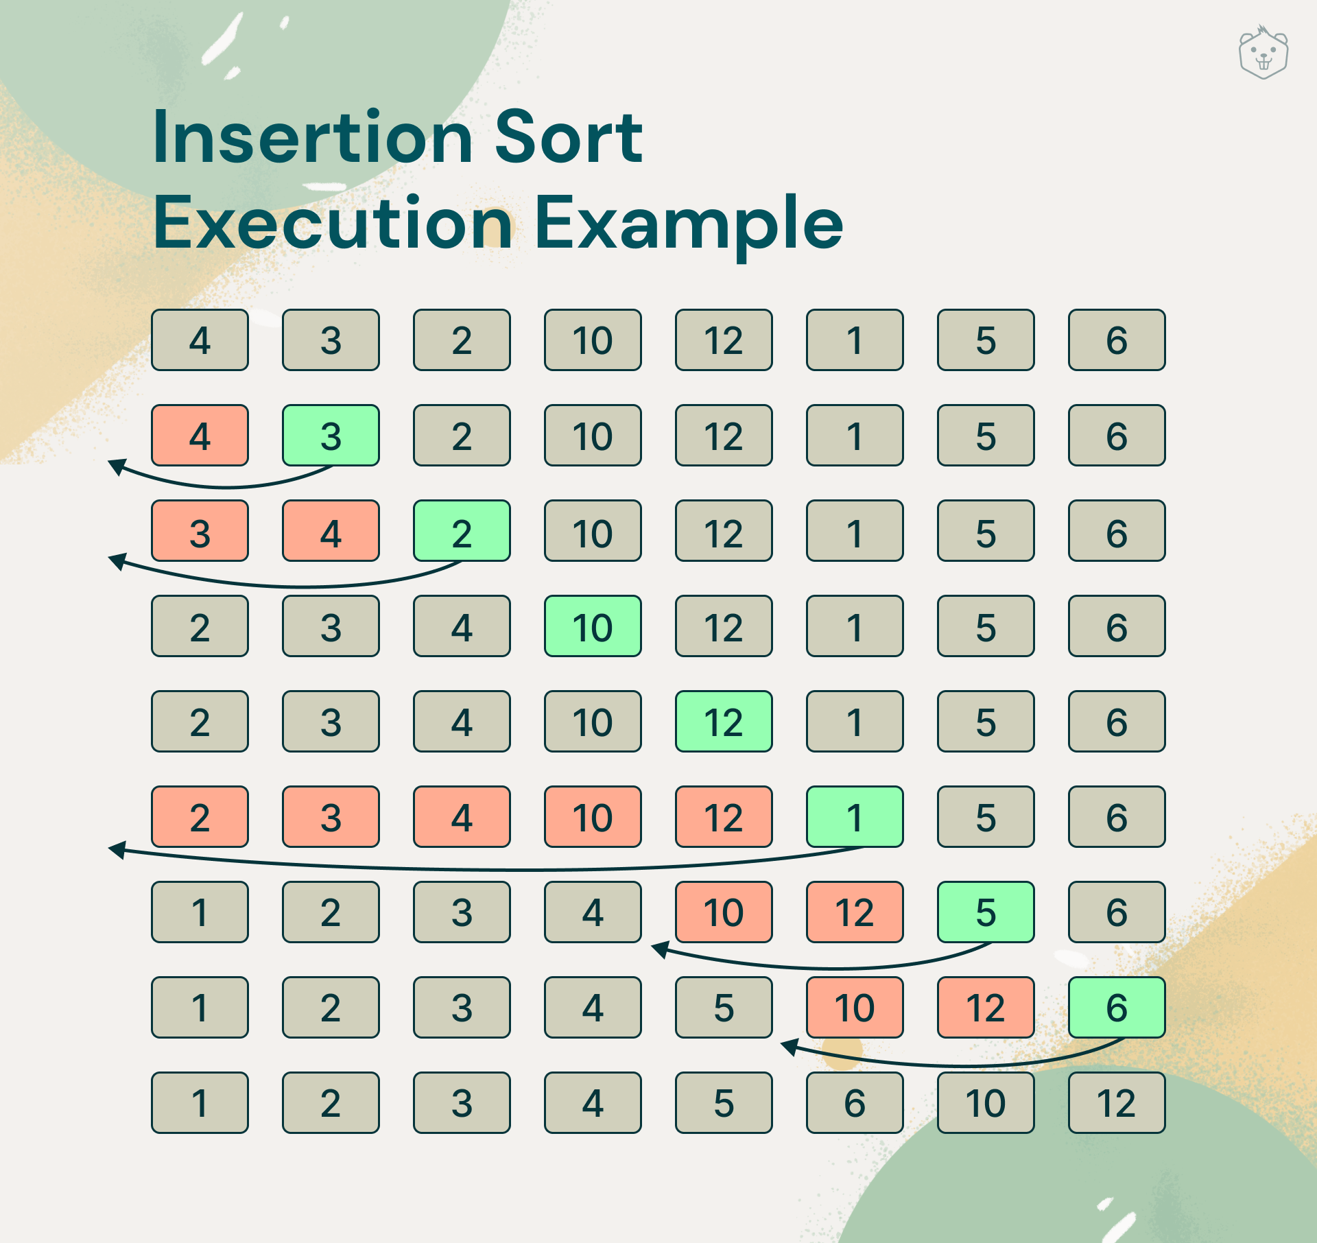The width and height of the screenshot is (1317, 1243).
Task: Click the green 10 box in fourth row
Action: point(593,626)
